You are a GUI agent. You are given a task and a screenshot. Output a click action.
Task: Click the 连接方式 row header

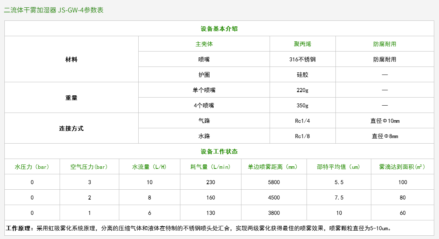(71, 128)
